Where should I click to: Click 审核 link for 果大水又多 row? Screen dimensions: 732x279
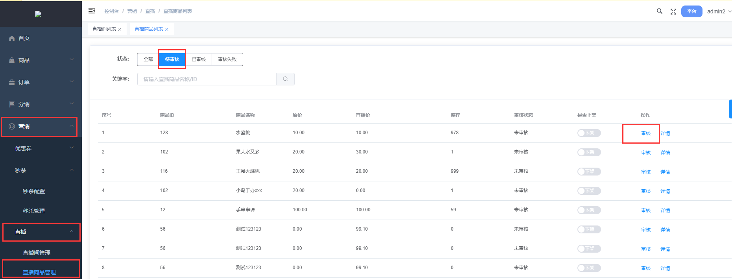coord(646,153)
